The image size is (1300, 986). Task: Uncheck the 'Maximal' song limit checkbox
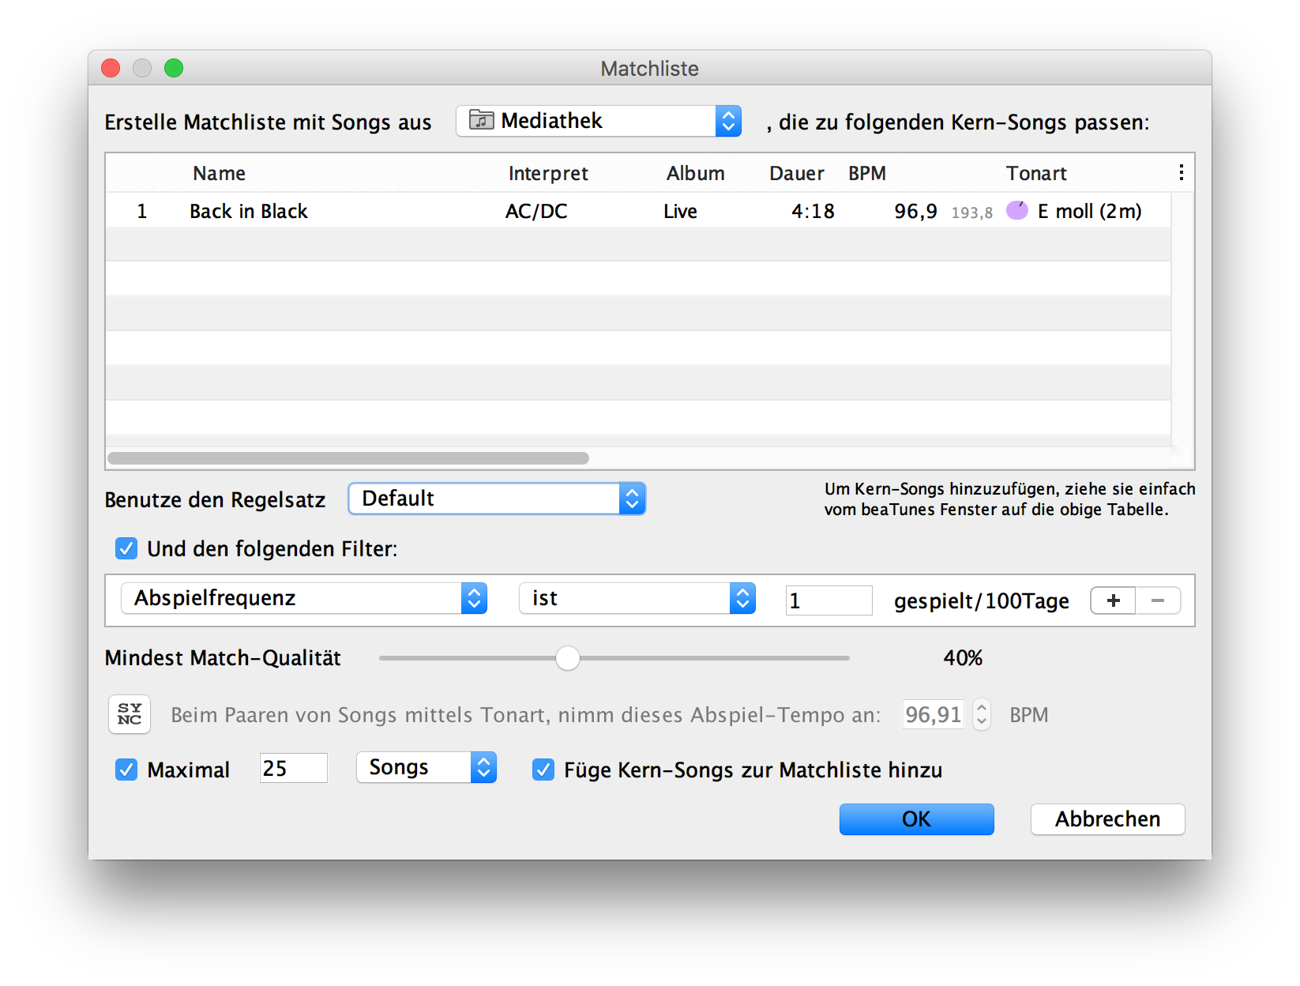click(x=126, y=770)
